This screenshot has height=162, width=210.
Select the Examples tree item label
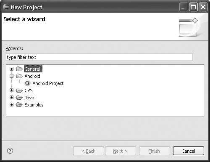click(x=34, y=105)
